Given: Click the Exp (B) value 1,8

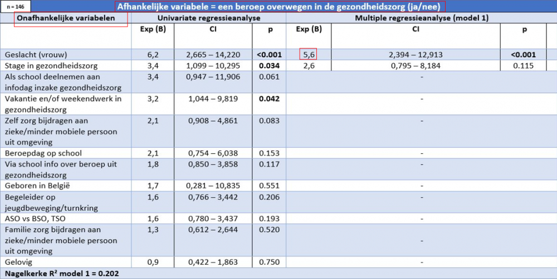Looking at the screenshot, I should tap(153, 164).
